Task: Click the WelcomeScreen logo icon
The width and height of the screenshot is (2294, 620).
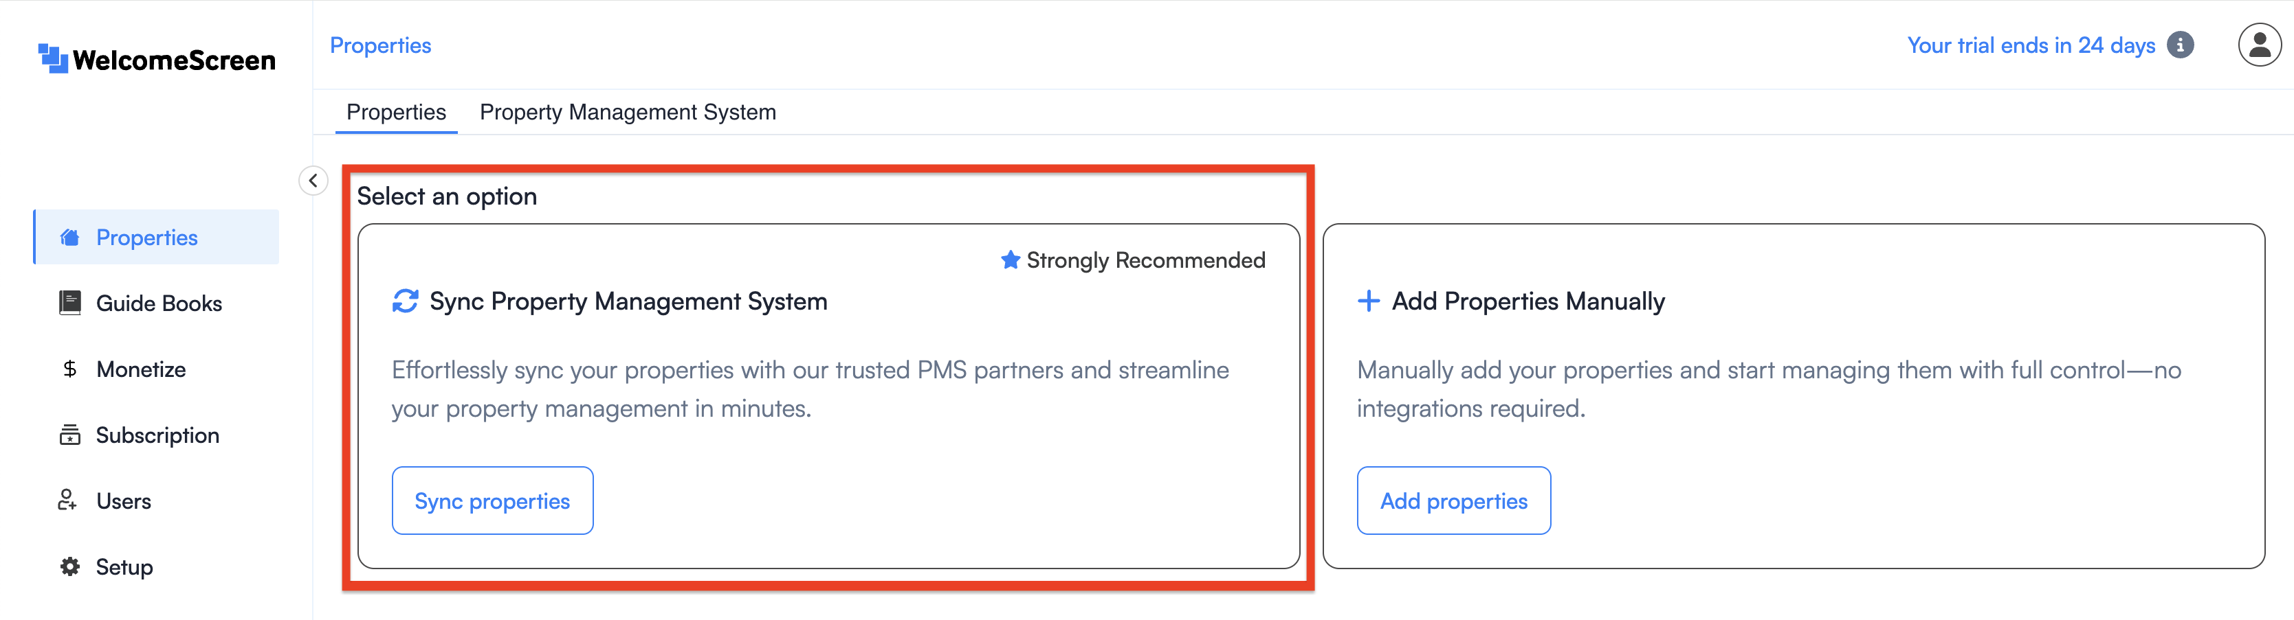Action: point(54,59)
